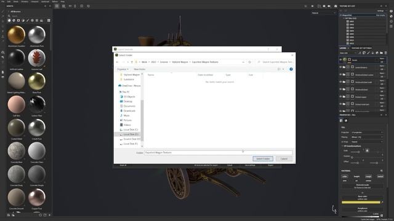Open the Edit menu

pos(9,1)
